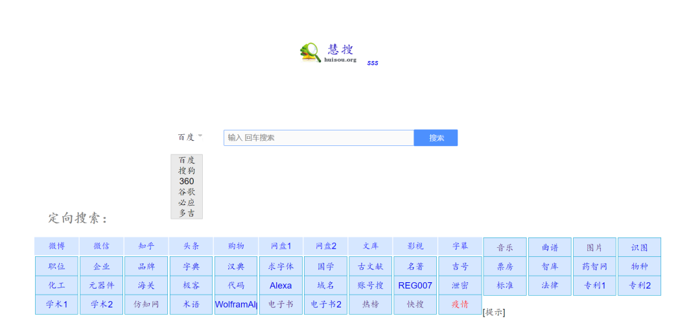Click the search input field
This screenshot has width=700, height=327.
(318, 138)
